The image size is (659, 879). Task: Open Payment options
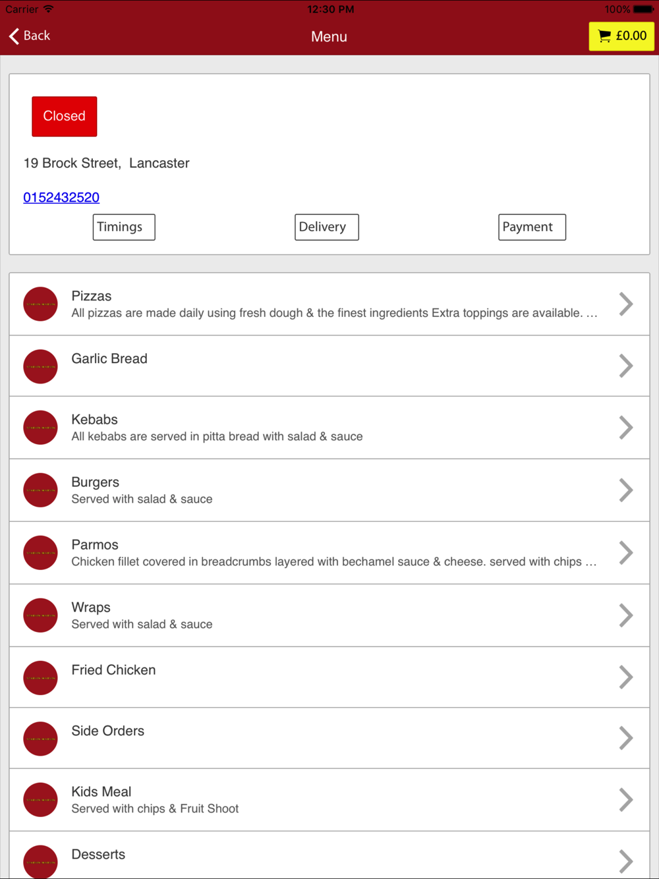(532, 227)
